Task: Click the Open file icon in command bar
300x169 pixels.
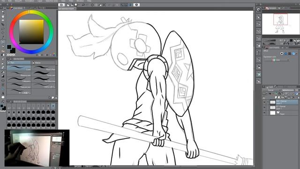Action: point(72,5)
